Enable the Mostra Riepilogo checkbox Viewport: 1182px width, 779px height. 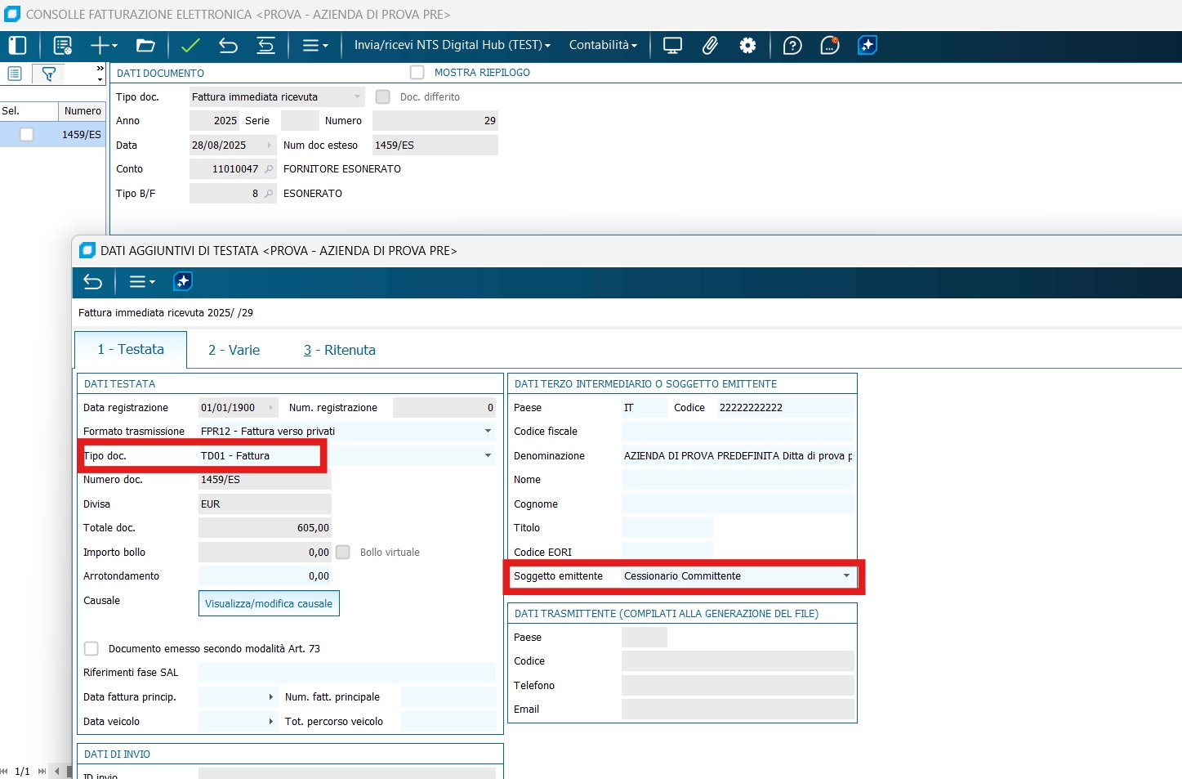coord(417,73)
